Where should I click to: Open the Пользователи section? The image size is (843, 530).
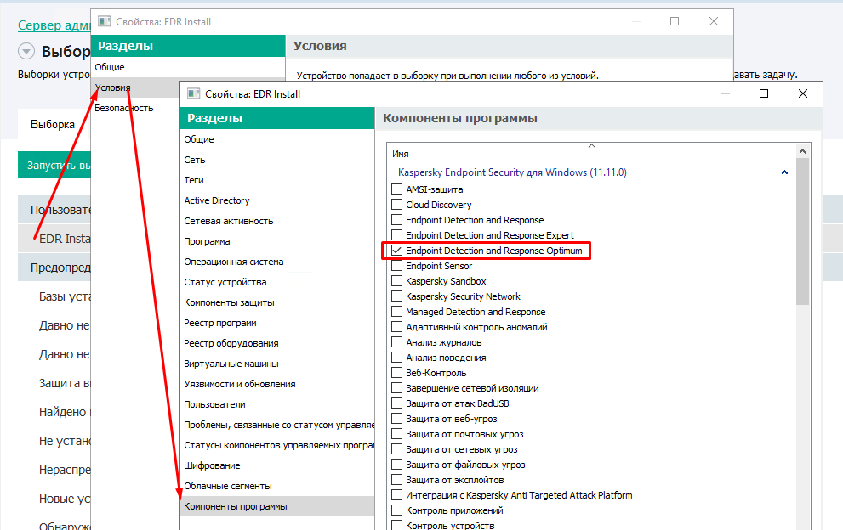click(x=277, y=404)
